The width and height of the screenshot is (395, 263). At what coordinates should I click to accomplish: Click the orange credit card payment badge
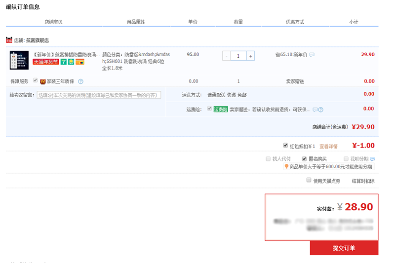(80, 62)
